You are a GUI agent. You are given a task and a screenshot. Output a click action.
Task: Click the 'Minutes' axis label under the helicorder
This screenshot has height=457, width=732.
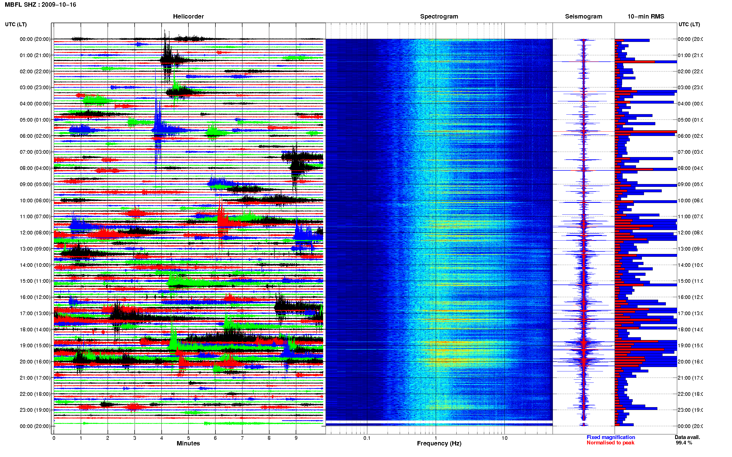coord(188,443)
